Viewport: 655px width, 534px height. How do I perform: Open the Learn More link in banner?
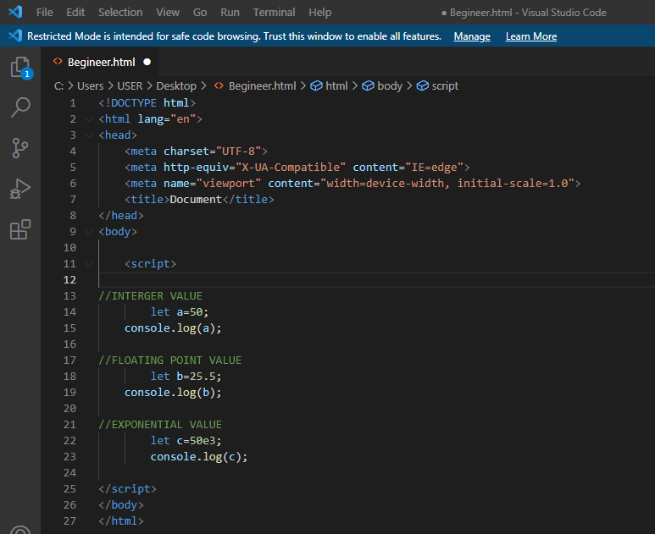(531, 36)
